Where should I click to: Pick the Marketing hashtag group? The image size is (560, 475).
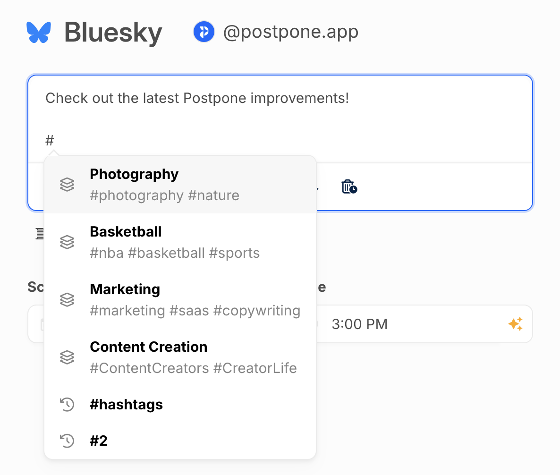coord(180,300)
